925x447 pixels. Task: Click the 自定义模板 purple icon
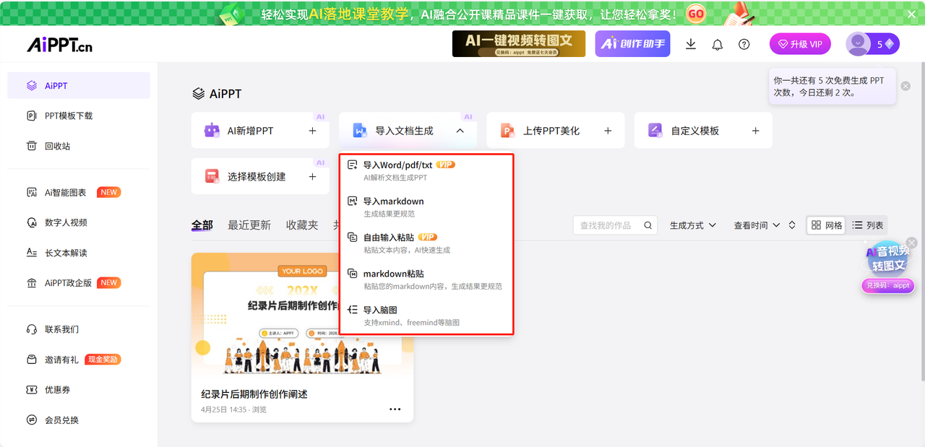(655, 131)
